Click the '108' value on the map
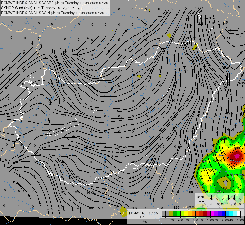The width and height of the screenshot is (245, 225). (x=190, y=192)
